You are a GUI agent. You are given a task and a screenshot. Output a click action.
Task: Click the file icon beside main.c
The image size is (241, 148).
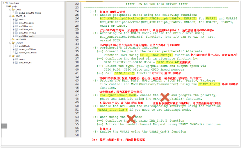[x=17, y=59]
